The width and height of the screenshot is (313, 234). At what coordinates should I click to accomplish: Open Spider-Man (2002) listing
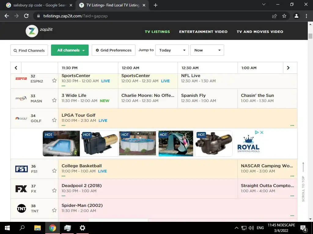[x=178, y=208]
